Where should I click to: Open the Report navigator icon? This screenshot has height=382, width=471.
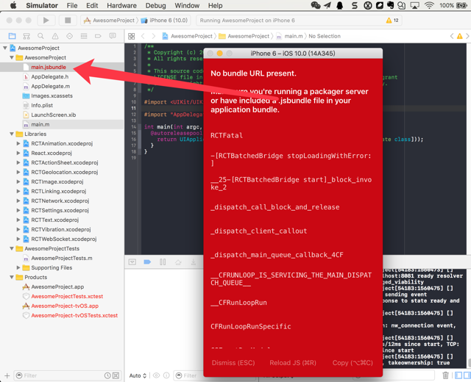coord(113,36)
